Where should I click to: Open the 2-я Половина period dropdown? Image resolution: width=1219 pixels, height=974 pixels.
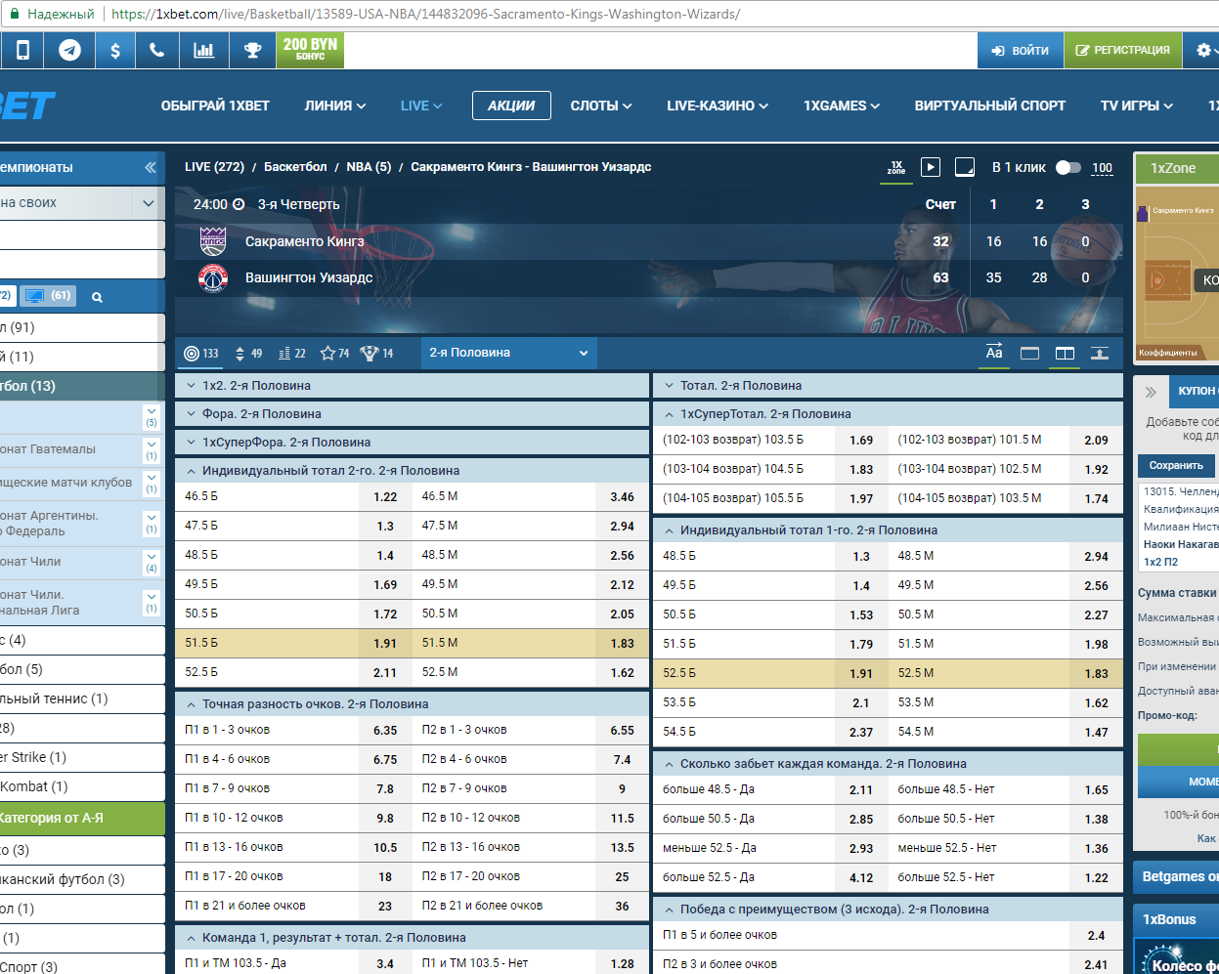coord(509,353)
